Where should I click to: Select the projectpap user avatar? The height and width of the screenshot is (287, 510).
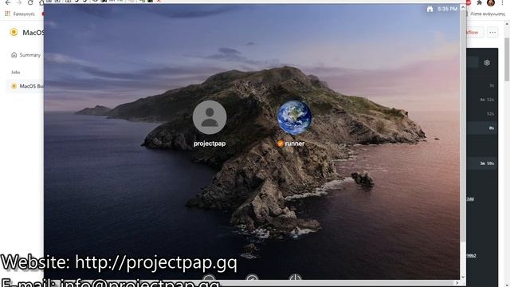(210, 117)
